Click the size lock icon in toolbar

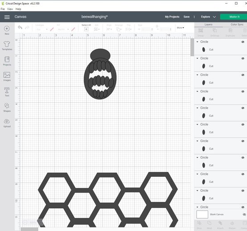click(x=157, y=26)
